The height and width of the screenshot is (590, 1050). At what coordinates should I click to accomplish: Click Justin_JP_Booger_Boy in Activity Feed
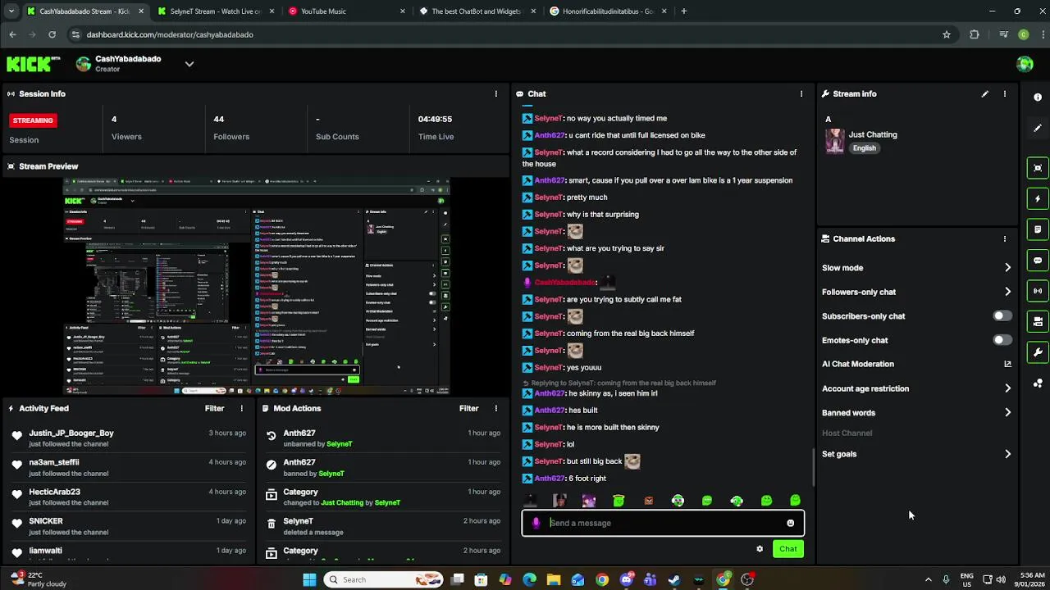click(71, 433)
